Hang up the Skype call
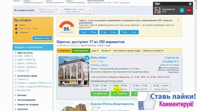Screen dimensions: 197x111 [189, 10]
